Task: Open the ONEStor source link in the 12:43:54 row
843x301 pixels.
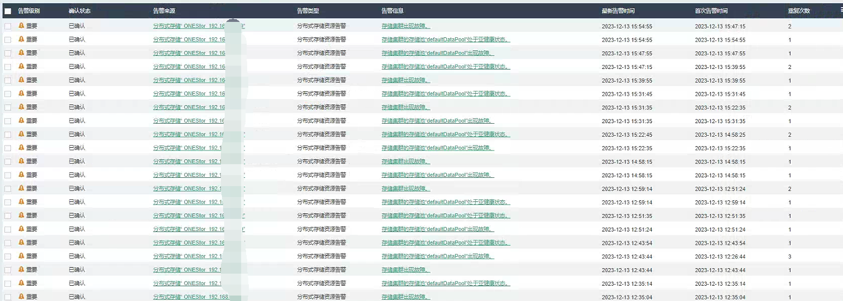Action: click(x=189, y=242)
